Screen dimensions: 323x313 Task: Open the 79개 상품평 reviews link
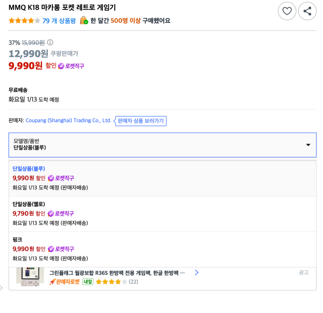pos(59,21)
